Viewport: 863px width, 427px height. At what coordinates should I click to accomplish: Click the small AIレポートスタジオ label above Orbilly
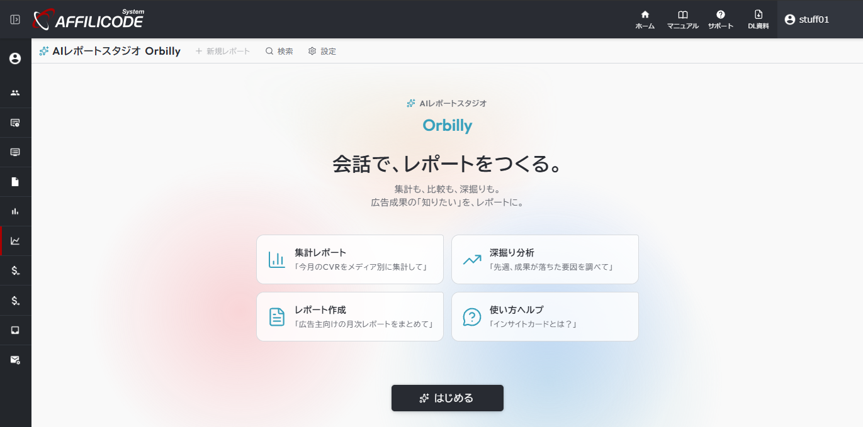tap(447, 103)
